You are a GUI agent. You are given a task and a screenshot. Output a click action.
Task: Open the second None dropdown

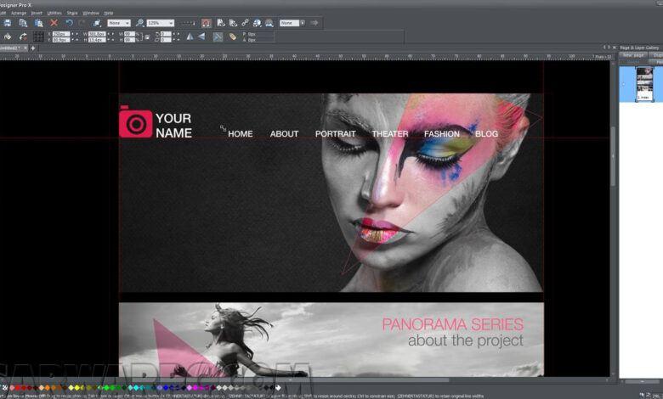tap(292, 23)
